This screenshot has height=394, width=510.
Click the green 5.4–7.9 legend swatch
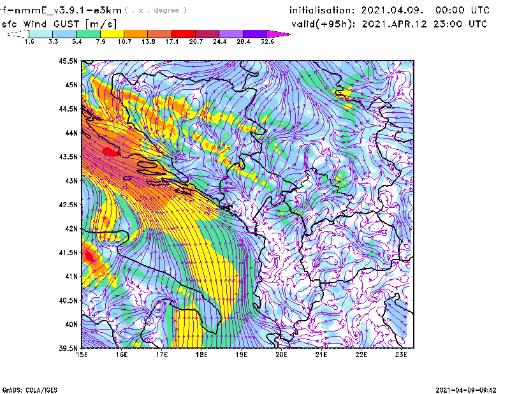(88, 34)
